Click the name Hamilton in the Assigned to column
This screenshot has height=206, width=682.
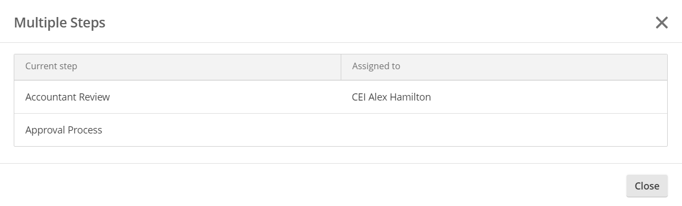[411, 97]
